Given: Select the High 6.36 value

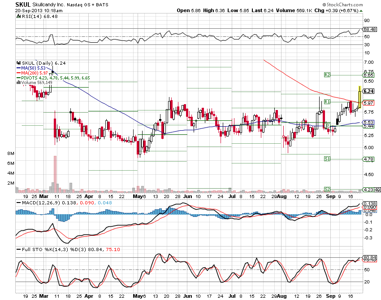Looking at the screenshot, I should [x=214, y=10].
